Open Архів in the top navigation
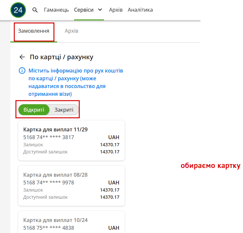243x233 pixels. point(116,10)
